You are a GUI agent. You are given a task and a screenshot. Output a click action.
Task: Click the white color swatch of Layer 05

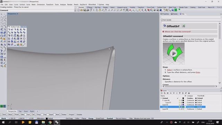tap(183, 109)
